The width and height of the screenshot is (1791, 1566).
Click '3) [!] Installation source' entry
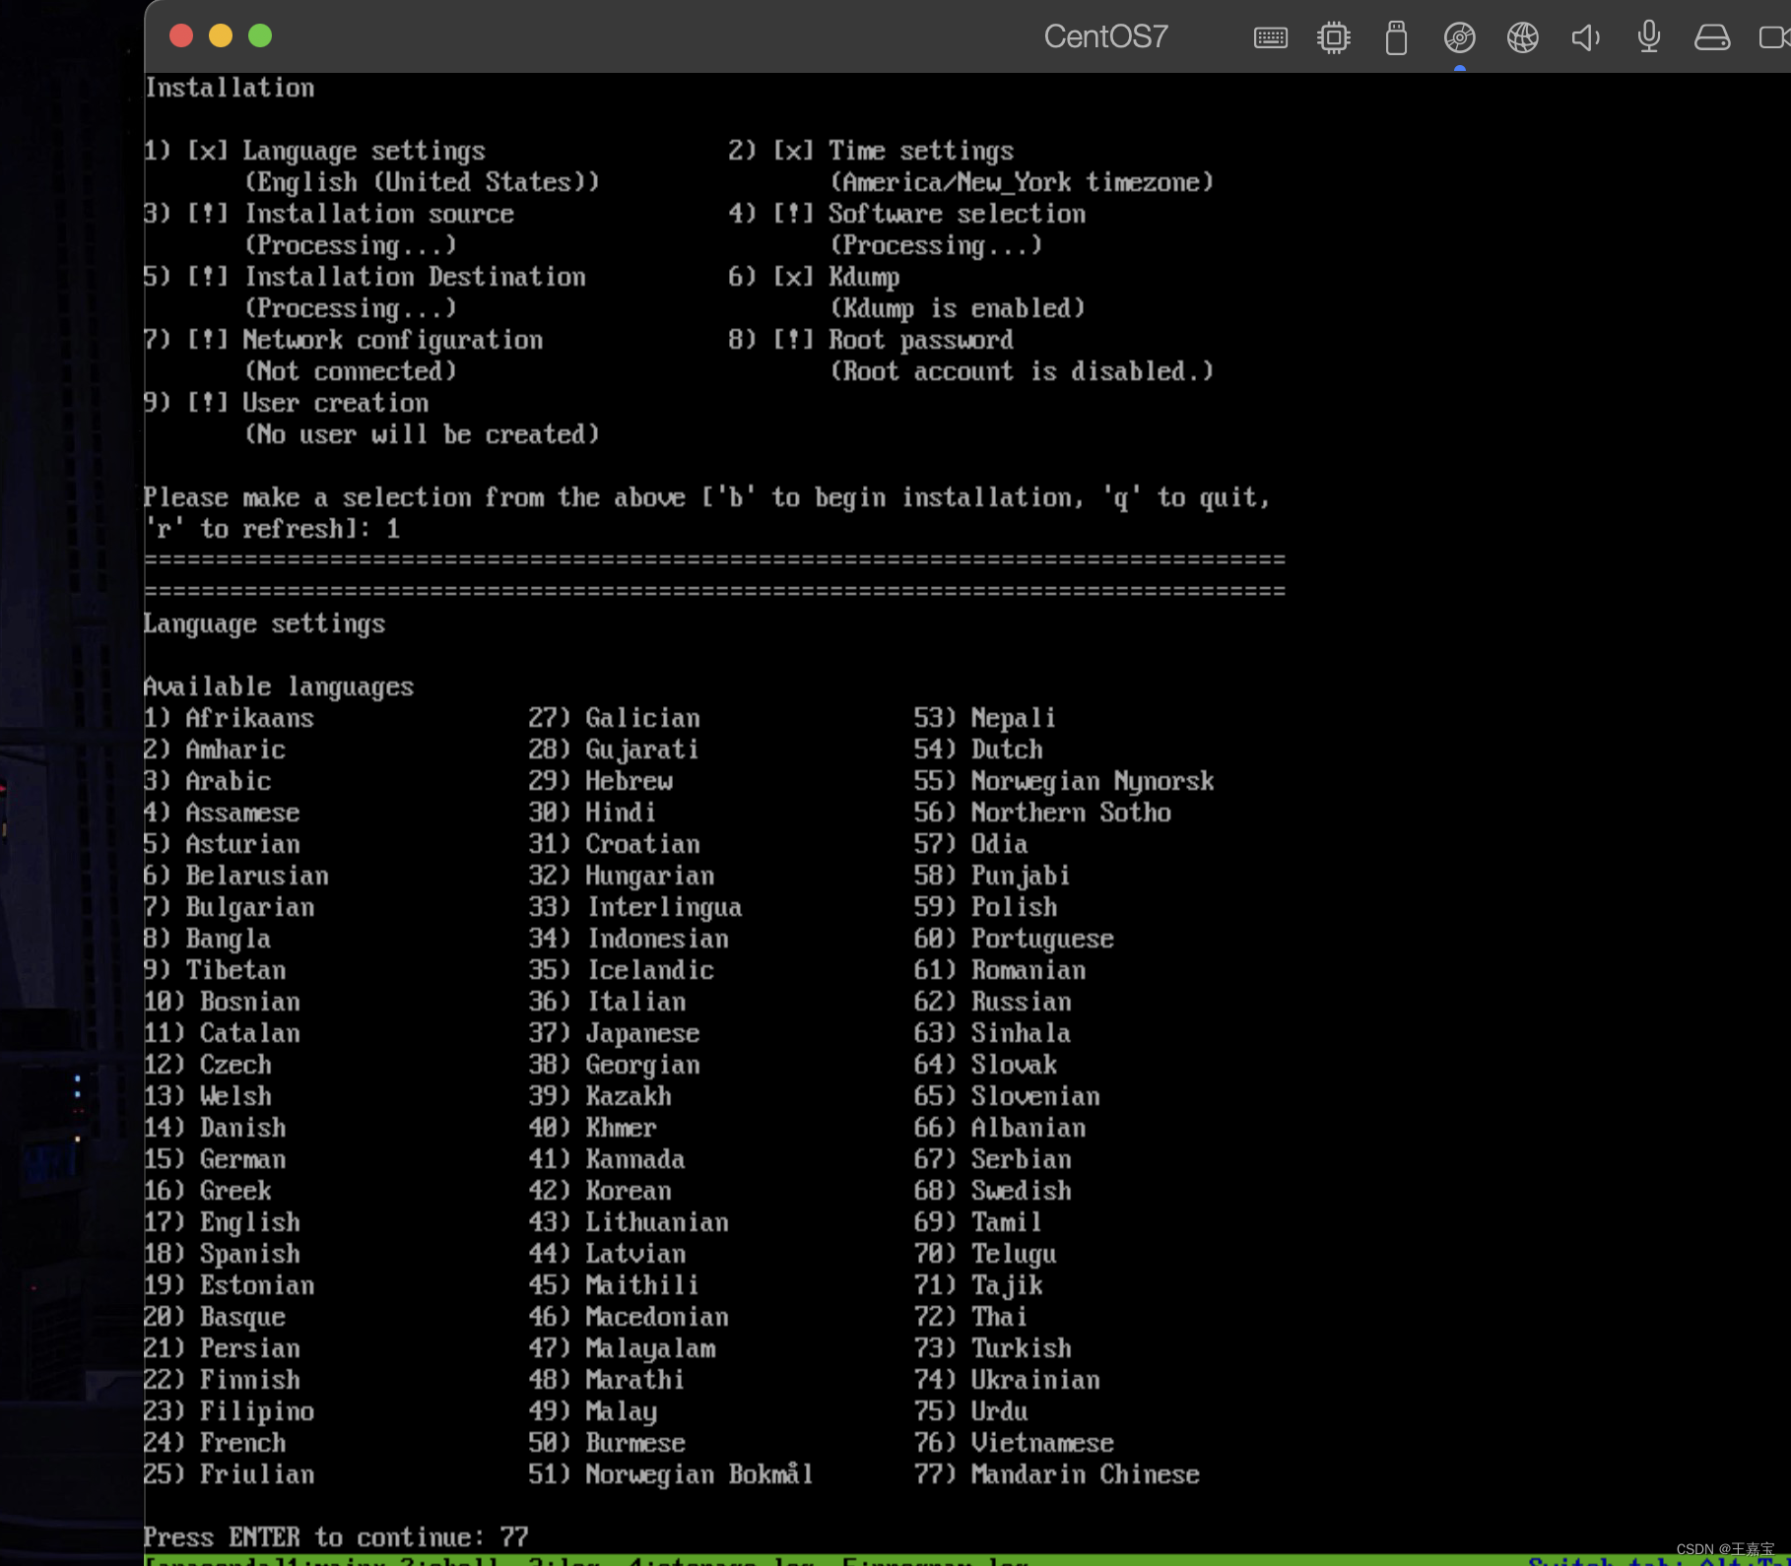[329, 214]
